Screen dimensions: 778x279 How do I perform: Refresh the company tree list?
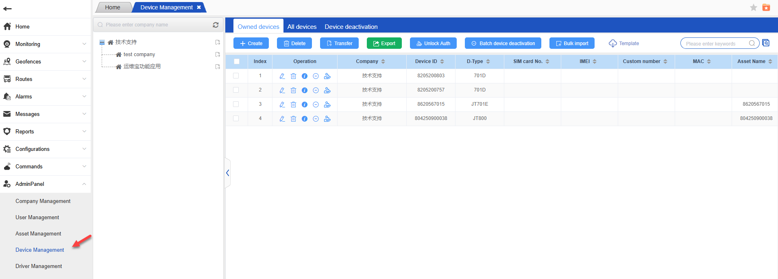tap(216, 25)
